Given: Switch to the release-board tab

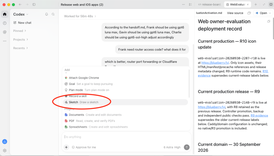Looking at the screenshot, I should pos(210,5).
